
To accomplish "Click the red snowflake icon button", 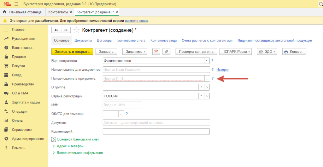I will tap(156, 52).
